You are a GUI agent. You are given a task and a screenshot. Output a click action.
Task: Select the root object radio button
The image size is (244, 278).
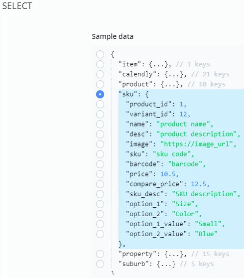point(100,54)
